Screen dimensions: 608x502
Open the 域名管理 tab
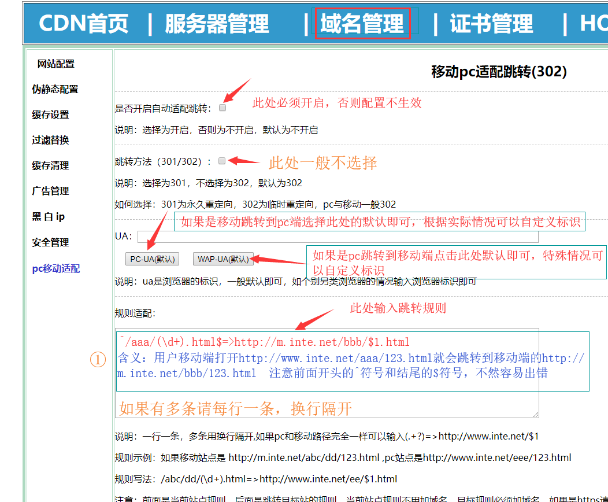click(x=362, y=24)
